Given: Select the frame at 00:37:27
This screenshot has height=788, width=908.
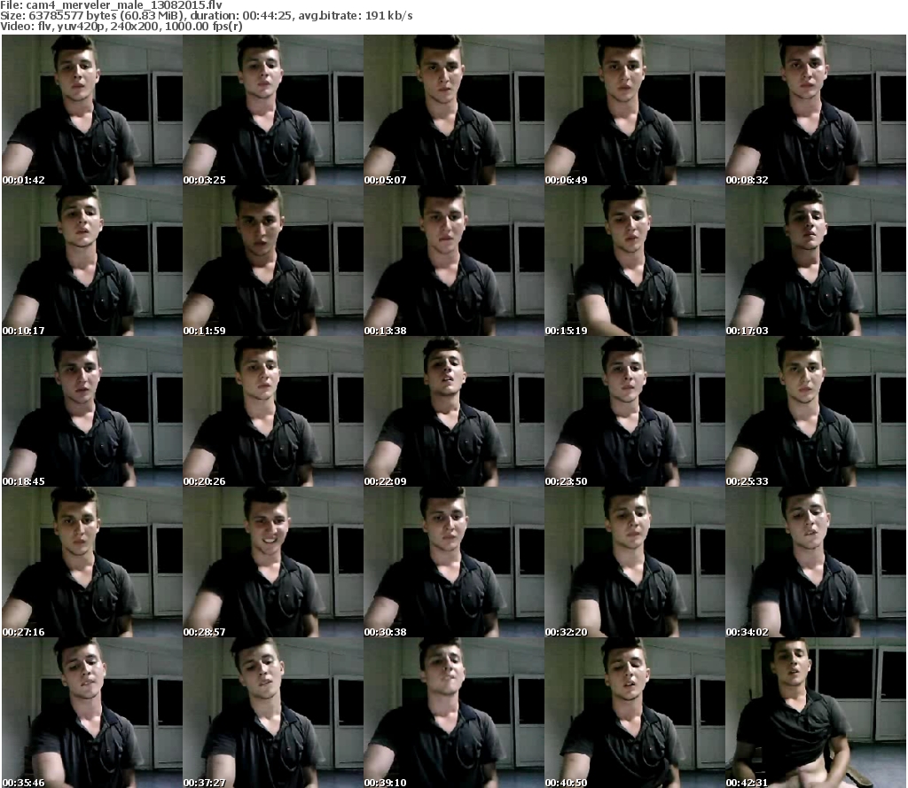Looking at the screenshot, I should 273,712.
